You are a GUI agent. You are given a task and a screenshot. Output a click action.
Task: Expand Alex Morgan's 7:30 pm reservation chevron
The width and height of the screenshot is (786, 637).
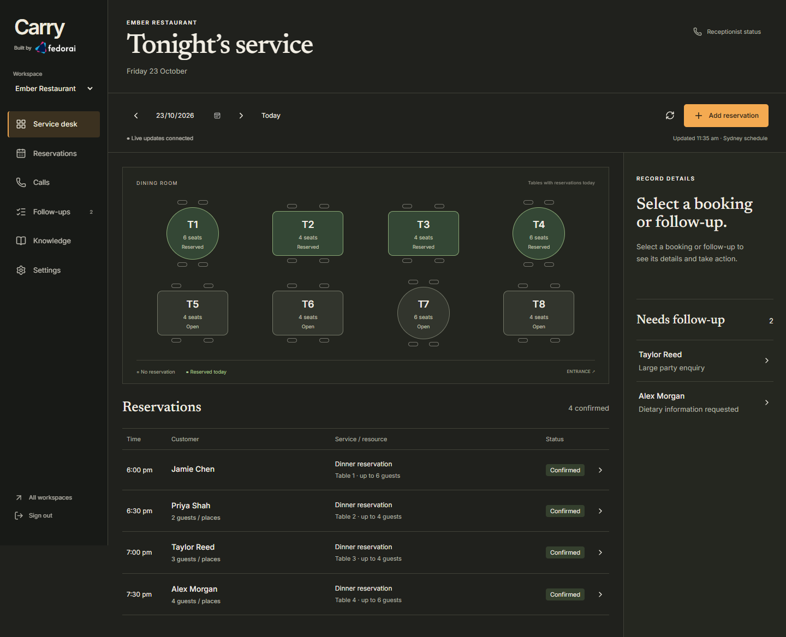pos(600,594)
